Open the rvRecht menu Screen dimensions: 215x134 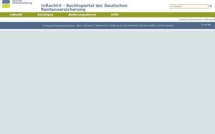[16, 15]
